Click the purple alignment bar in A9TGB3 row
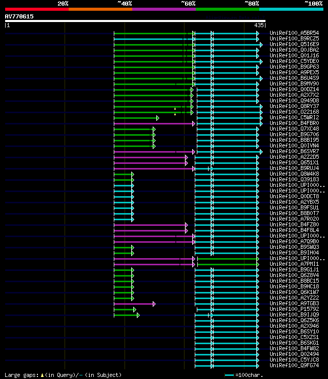This screenshot has width=328, height=379. (135, 304)
